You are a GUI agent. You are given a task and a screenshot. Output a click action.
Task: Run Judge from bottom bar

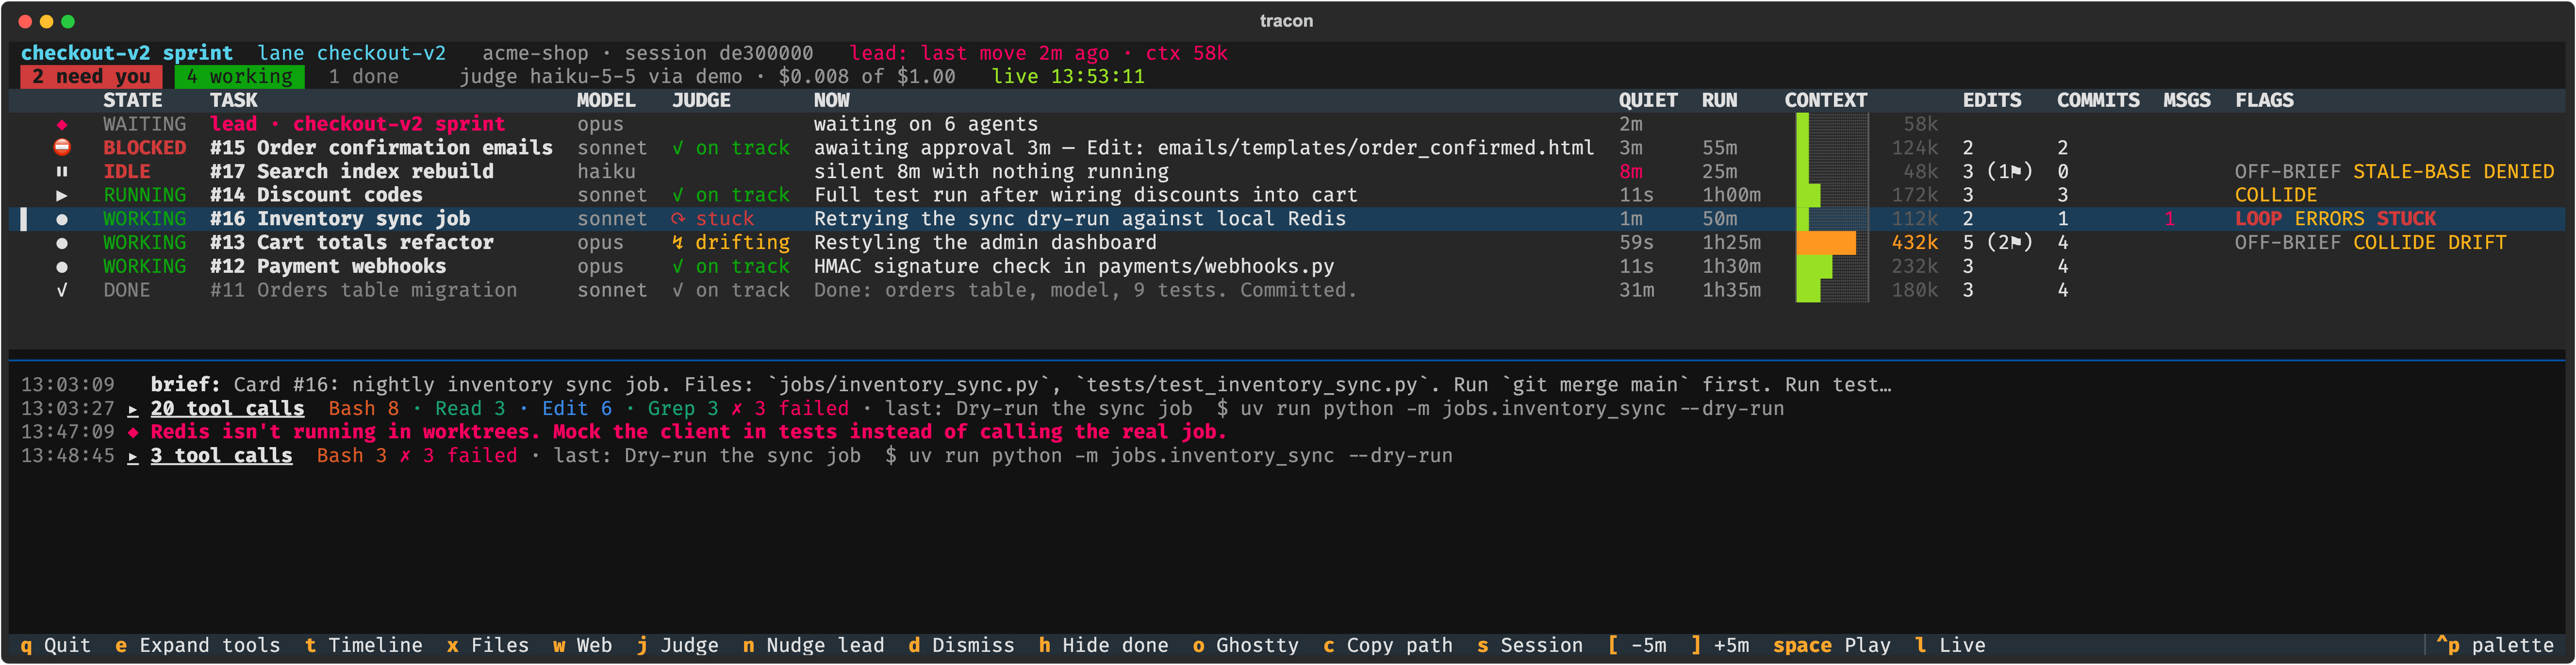[x=678, y=646]
